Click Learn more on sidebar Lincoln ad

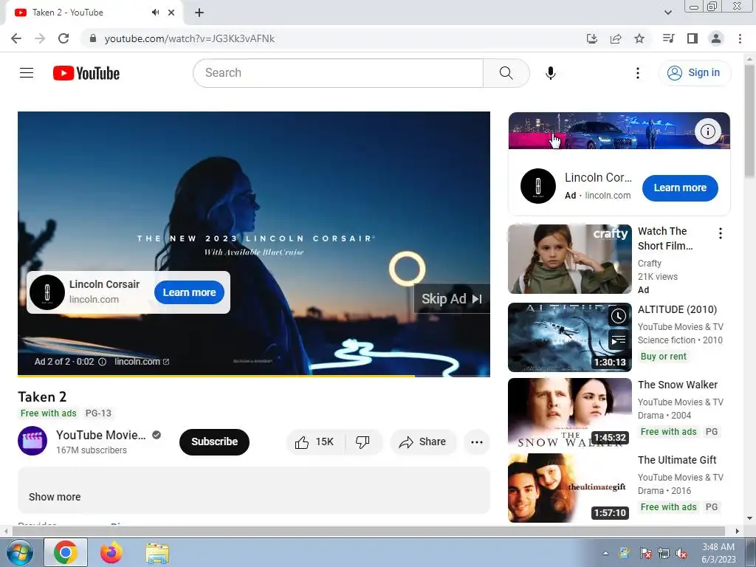[x=680, y=188]
